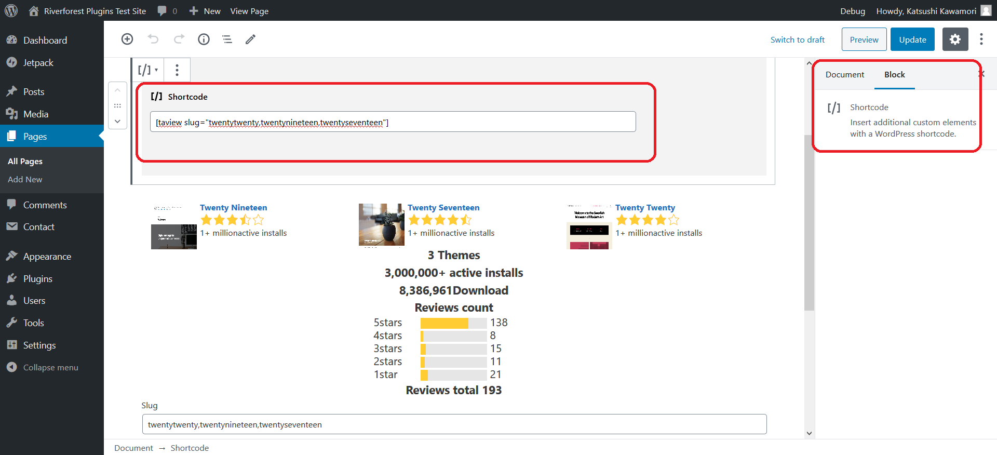This screenshot has height=455, width=997.
Task: Click the shortcode text field
Action: 393,122
